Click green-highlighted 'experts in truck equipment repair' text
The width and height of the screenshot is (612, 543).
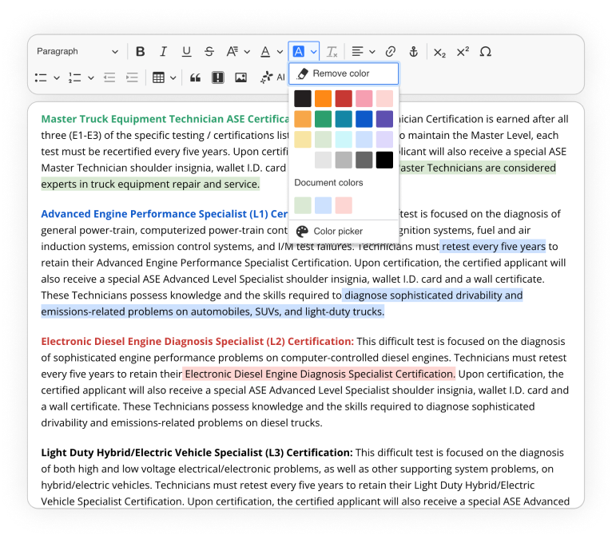pyautogui.click(x=150, y=184)
